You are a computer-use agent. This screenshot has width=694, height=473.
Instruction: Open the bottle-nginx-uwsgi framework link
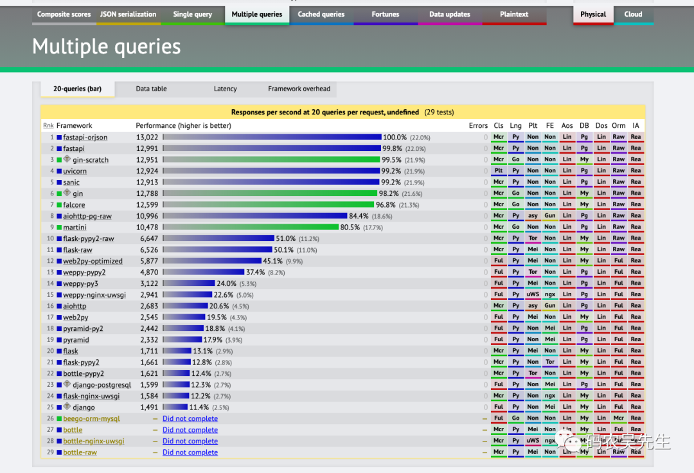pos(94,441)
